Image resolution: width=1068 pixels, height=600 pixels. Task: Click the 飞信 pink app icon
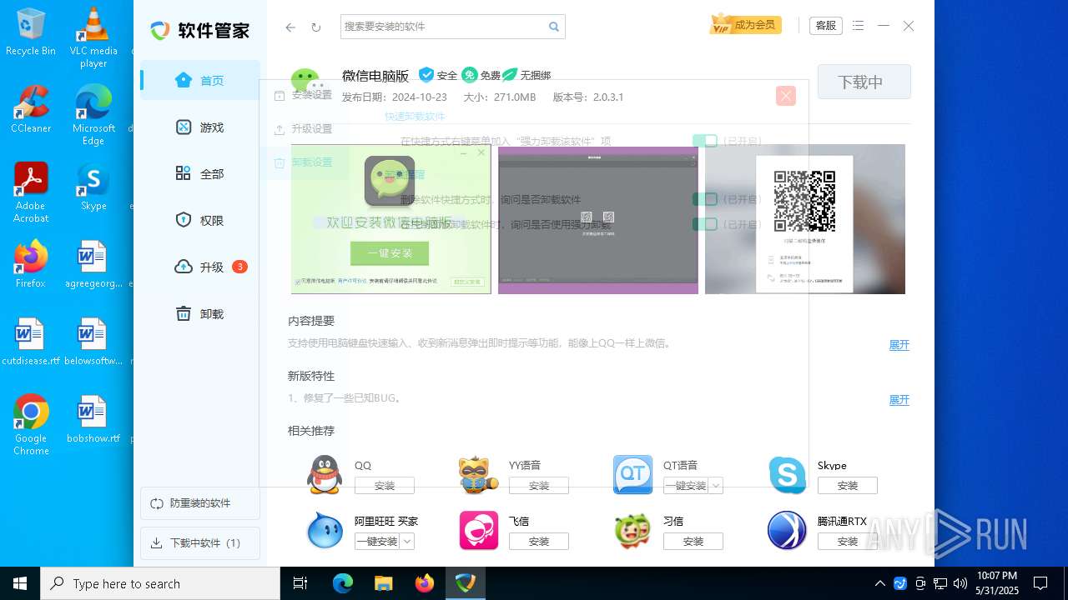[x=478, y=531]
